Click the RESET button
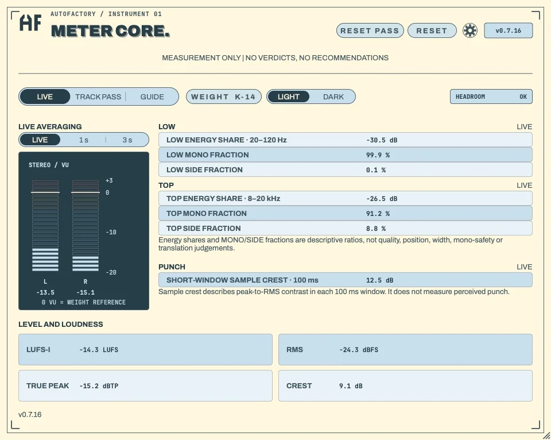The width and height of the screenshot is (551, 440). click(x=432, y=30)
